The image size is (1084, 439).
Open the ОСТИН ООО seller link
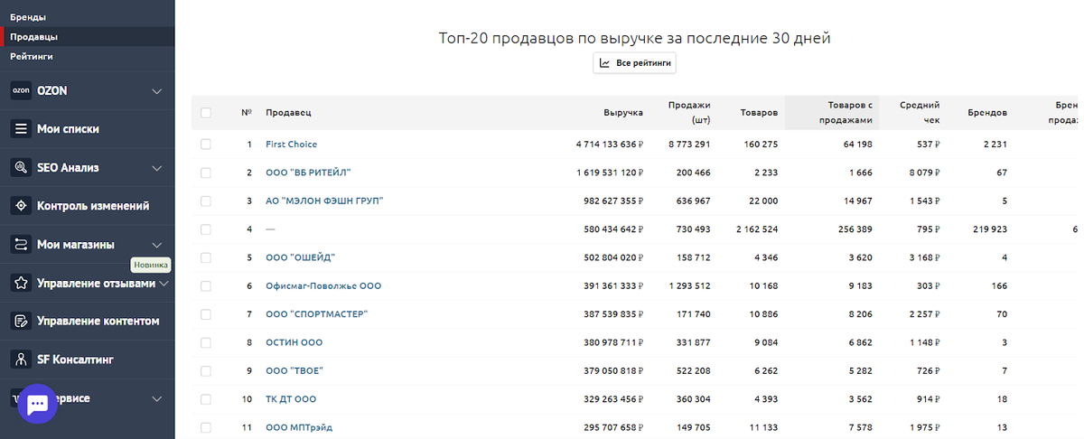tap(294, 342)
